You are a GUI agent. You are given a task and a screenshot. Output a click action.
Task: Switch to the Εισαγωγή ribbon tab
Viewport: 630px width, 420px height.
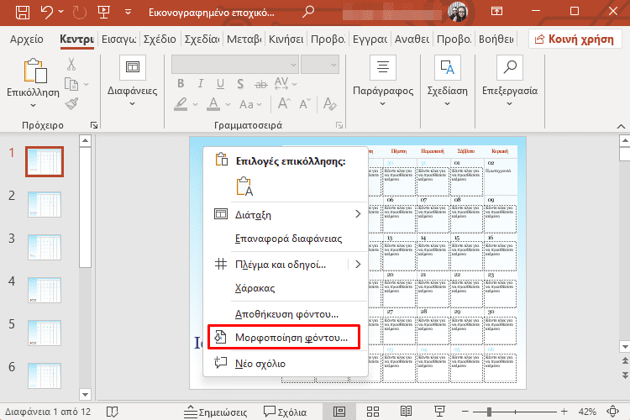119,39
